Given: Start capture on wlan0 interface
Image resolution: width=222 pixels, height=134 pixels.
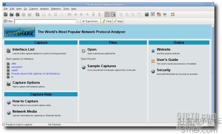Looking at the screenshot, I should pyautogui.click(x=15, y=70).
